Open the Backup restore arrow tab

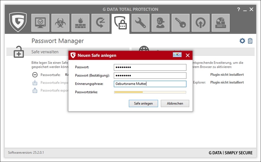tap(100, 23)
